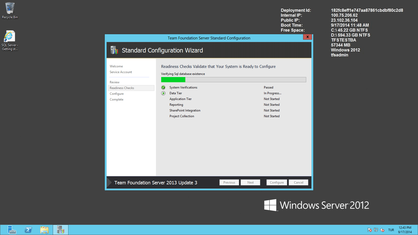Cancel the configuration wizard
Viewport: 418px width, 235px height.
(x=298, y=183)
